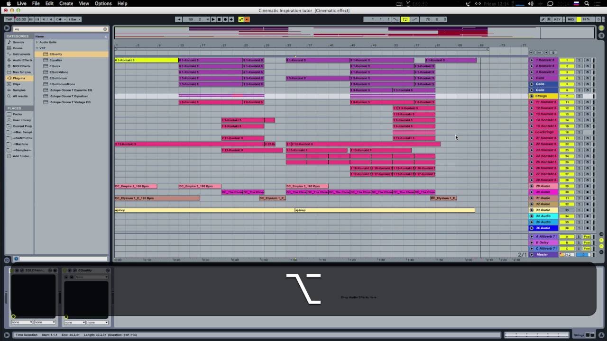Click the Add Folder plus icon
This screenshot has width=607, height=341.
pyautogui.click(x=9, y=156)
